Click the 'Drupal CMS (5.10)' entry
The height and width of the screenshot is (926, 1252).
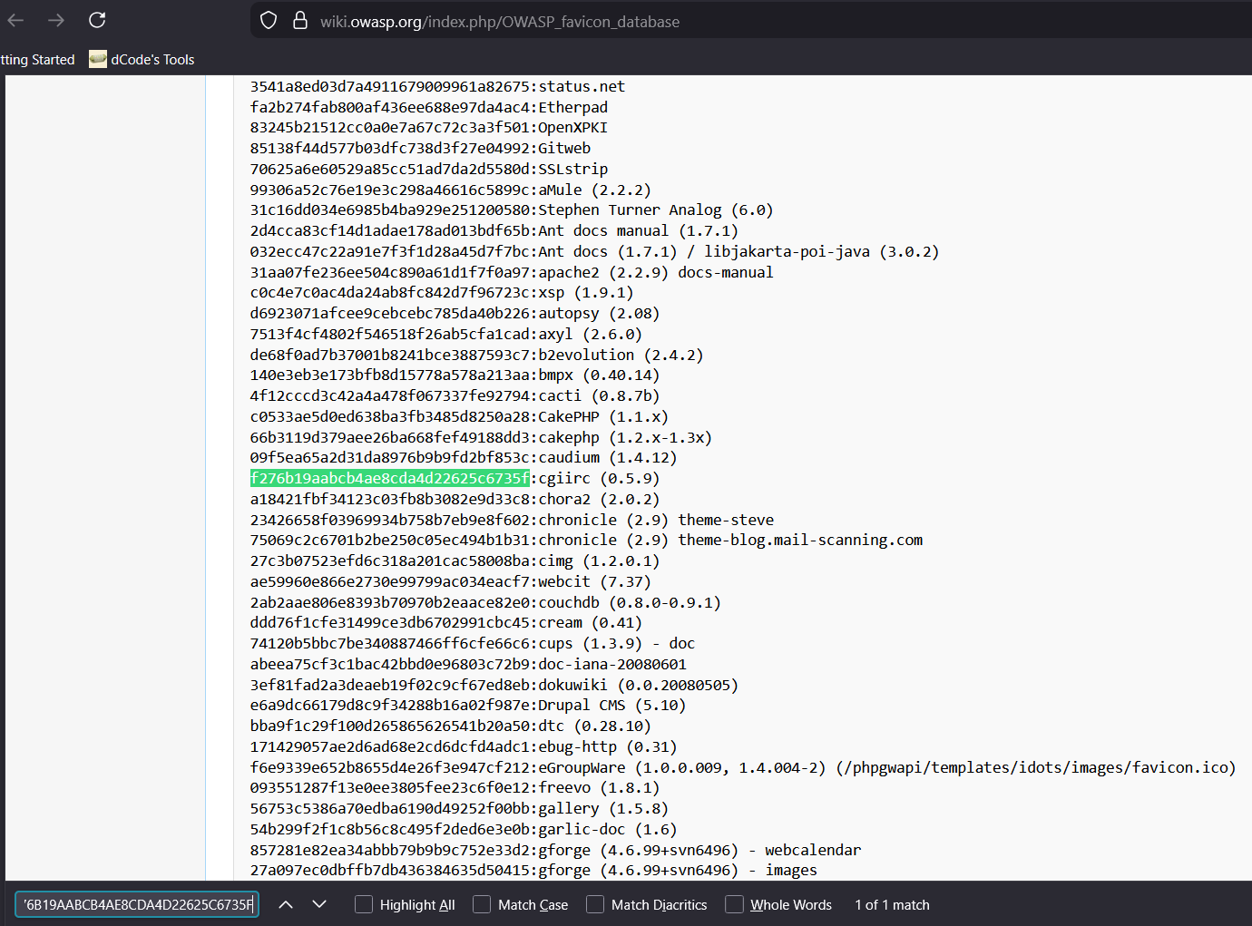[x=612, y=706]
